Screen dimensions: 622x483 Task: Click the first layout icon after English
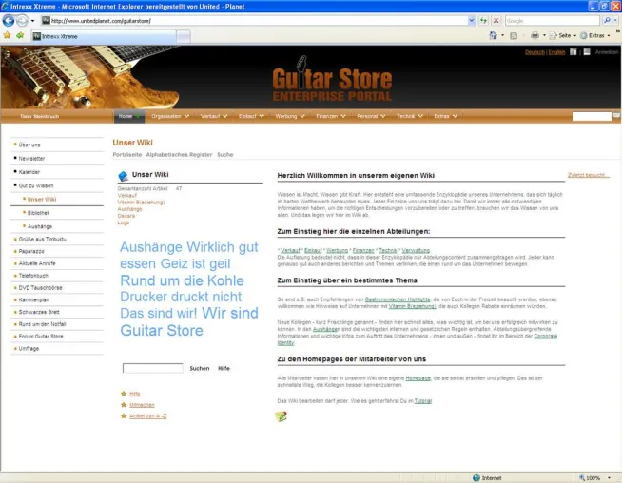(573, 52)
